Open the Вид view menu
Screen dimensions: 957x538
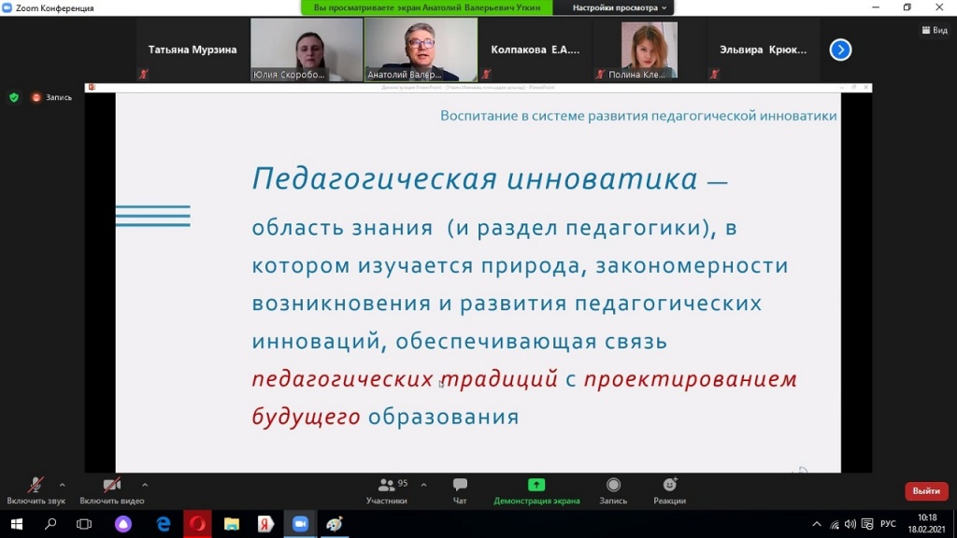(935, 30)
